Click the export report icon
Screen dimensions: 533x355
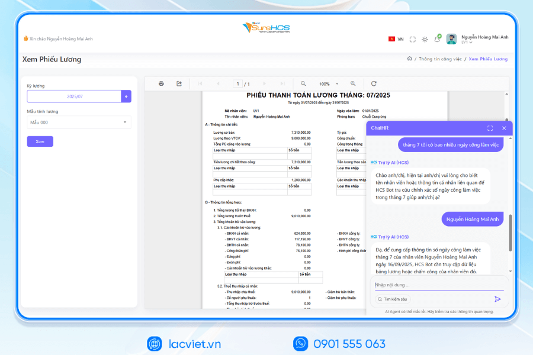pos(179,84)
